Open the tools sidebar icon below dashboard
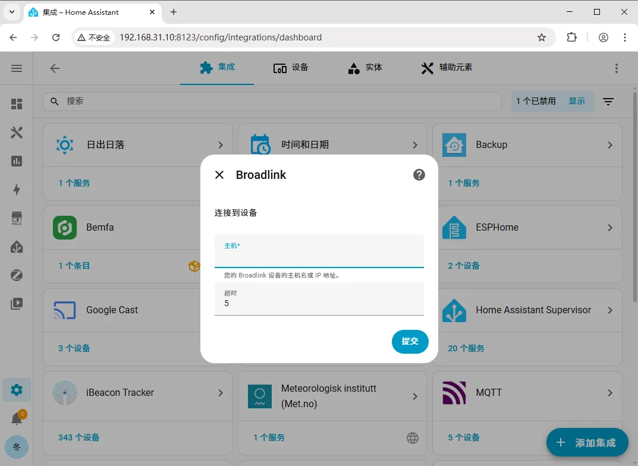Image resolution: width=638 pixels, height=466 pixels. tap(17, 133)
